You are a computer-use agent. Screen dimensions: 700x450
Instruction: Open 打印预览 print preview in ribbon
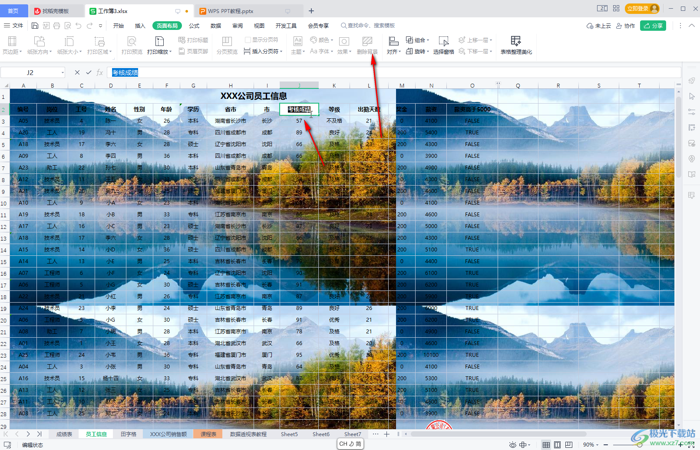(132, 45)
